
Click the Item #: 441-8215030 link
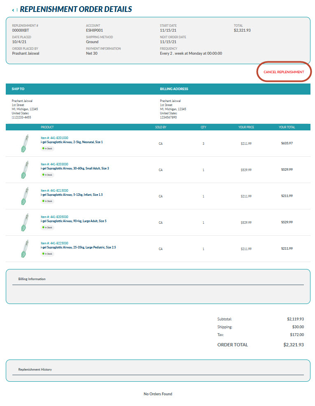(54, 190)
